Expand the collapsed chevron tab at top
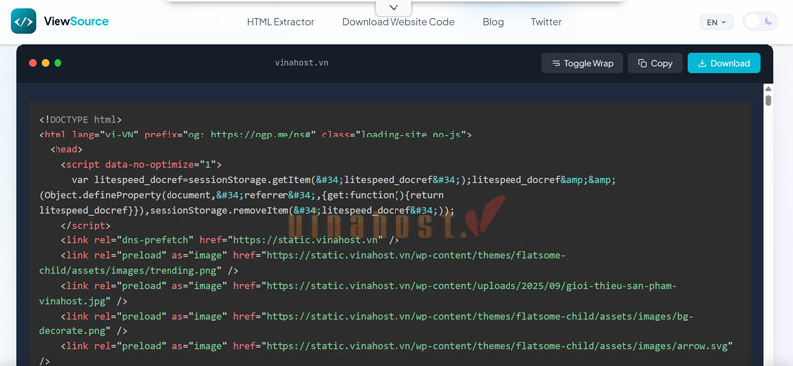 click(394, 8)
